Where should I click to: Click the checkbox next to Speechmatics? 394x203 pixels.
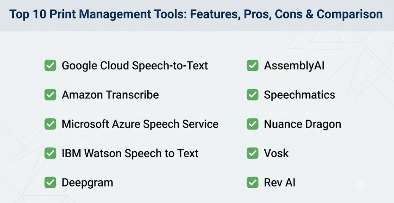(253, 95)
